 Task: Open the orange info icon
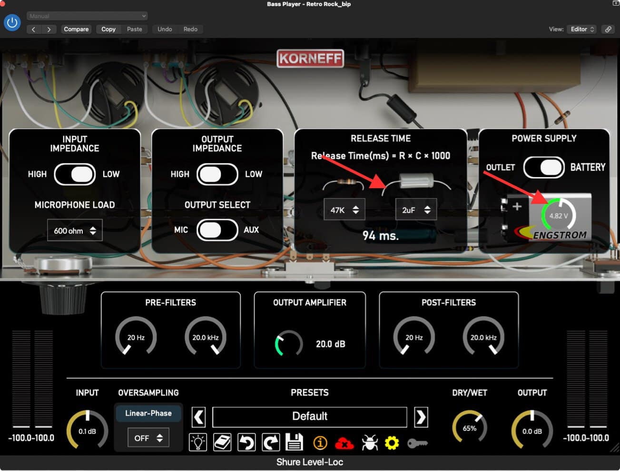pos(320,443)
